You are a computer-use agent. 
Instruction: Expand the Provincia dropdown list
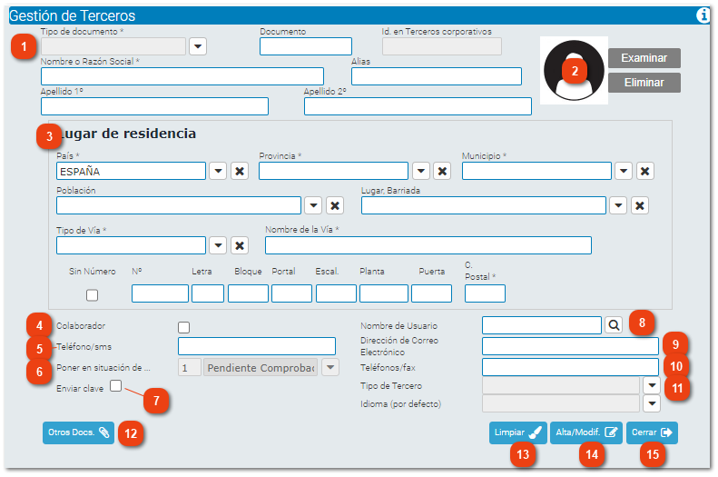(421, 172)
